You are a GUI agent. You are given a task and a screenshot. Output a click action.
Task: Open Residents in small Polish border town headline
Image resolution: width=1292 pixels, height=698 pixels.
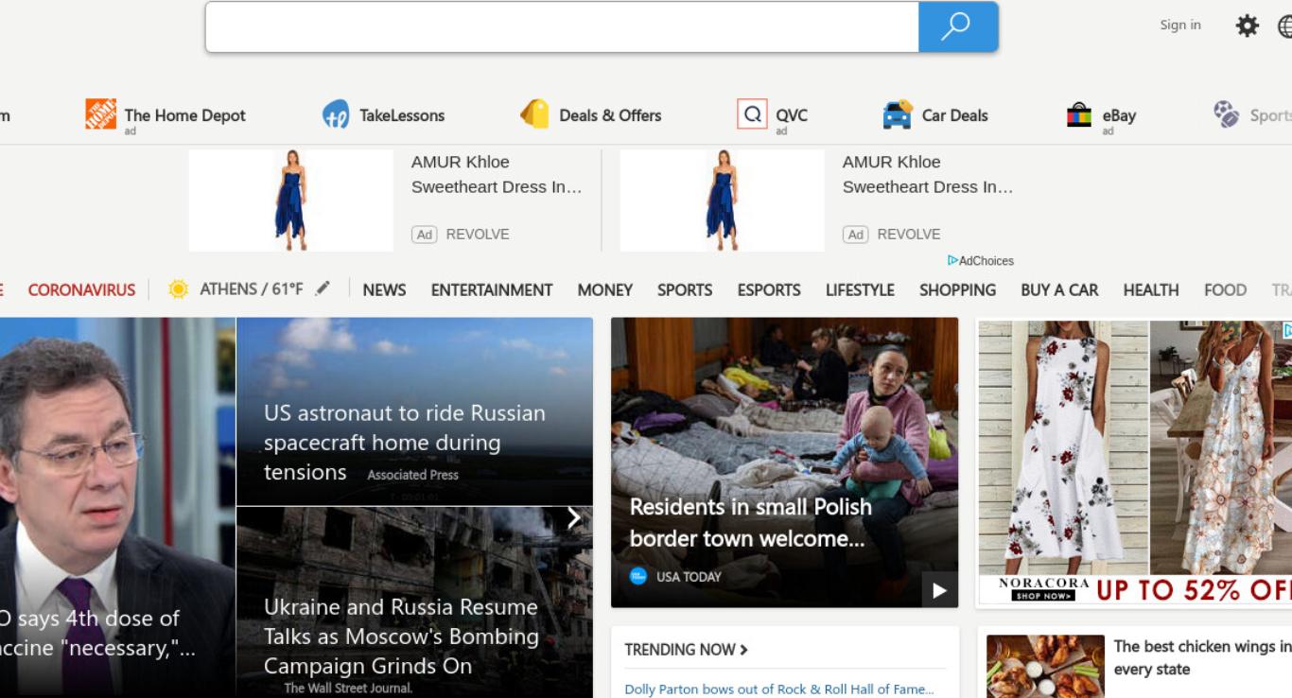coord(751,522)
